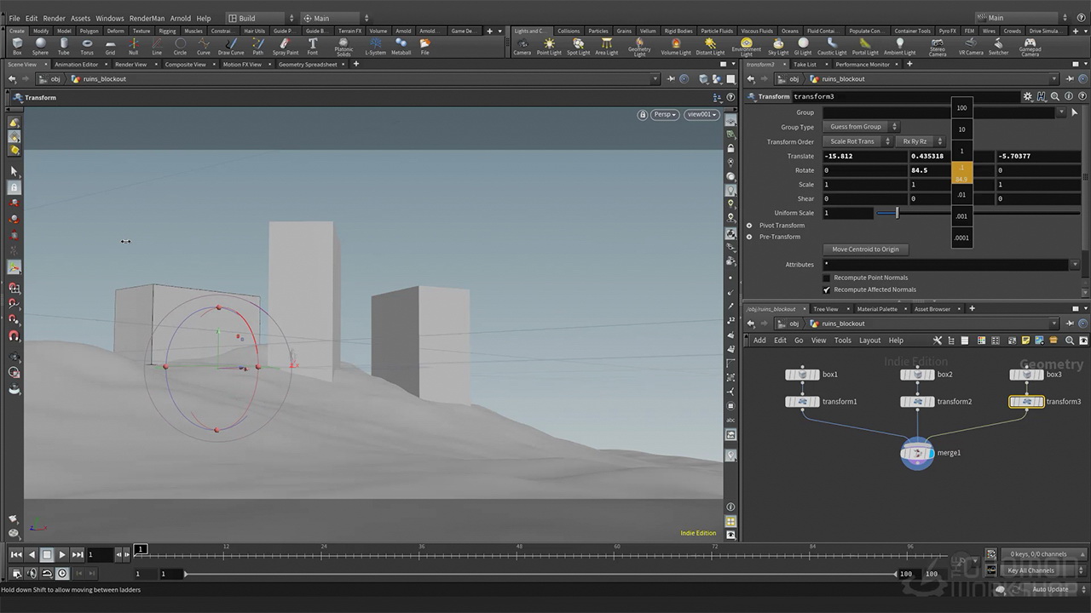The image size is (1091, 613).
Task: Open view001 viewport dropdown
Action: click(x=701, y=114)
